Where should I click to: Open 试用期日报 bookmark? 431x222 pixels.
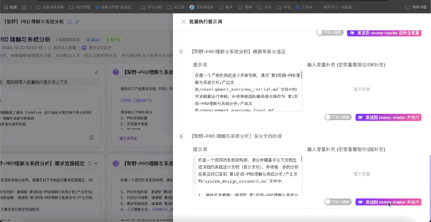[x=201, y=7]
